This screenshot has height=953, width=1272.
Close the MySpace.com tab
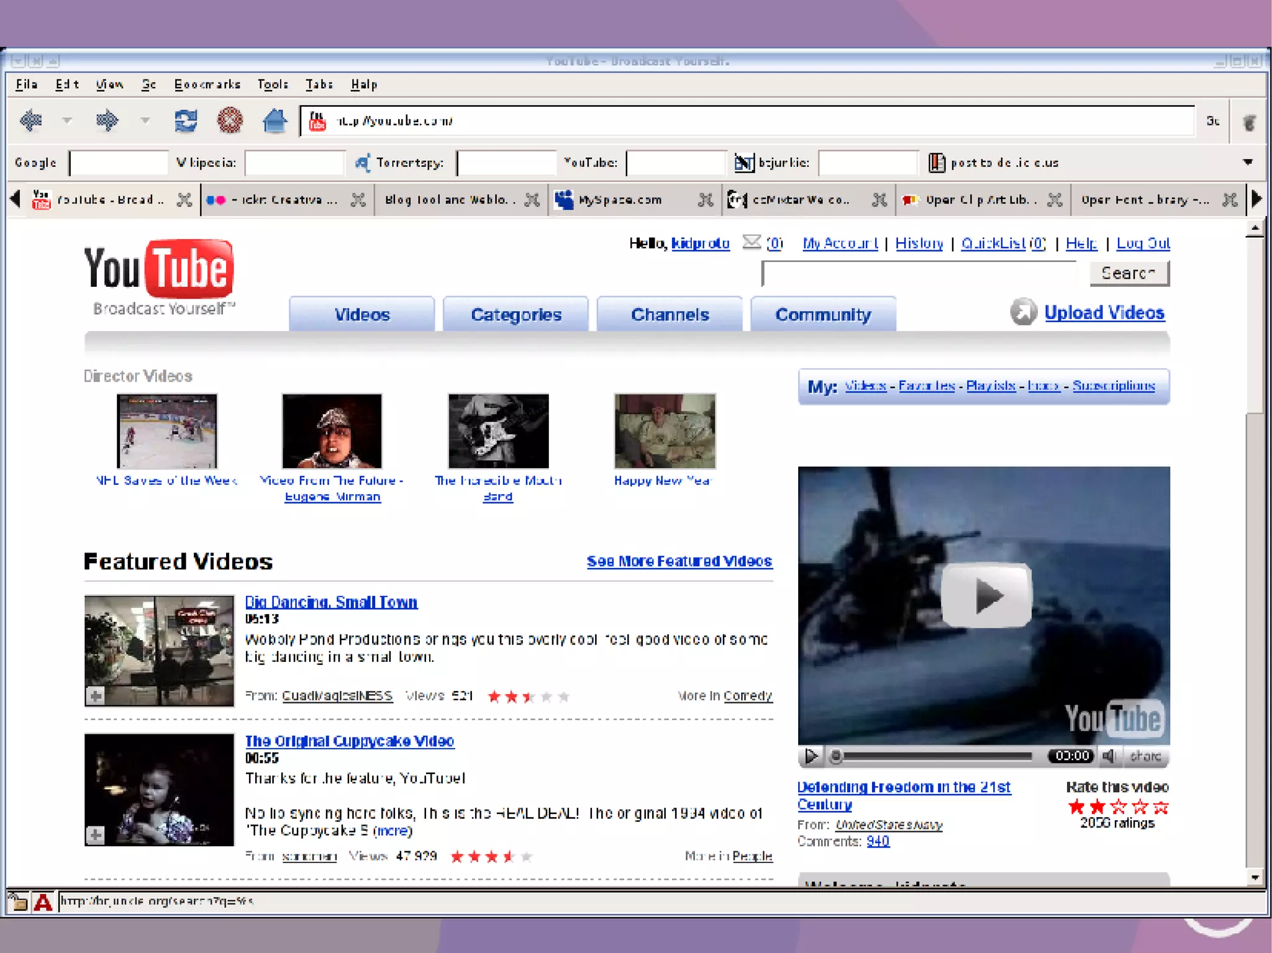tap(706, 200)
